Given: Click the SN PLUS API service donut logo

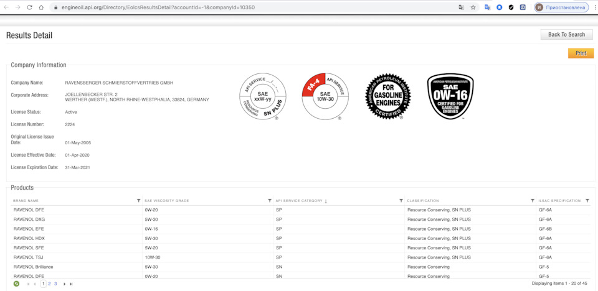Looking at the screenshot, I should 262,96.
